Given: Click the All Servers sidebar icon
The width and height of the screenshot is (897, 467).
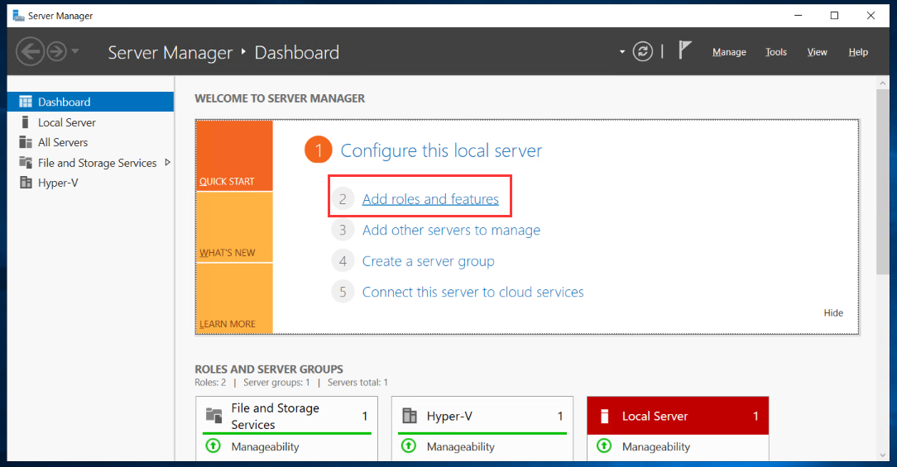Looking at the screenshot, I should (x=26, y=142).
